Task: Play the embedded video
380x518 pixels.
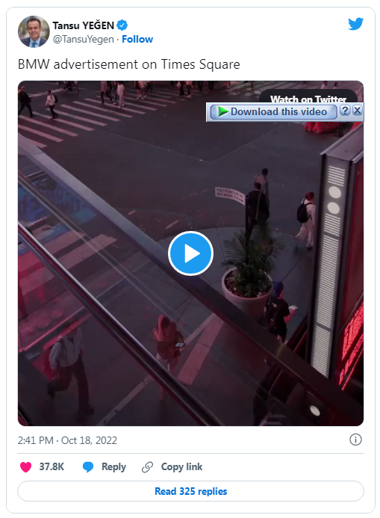Action: pos(190,253)
